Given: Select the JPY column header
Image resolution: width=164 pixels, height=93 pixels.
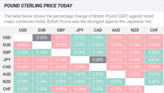Looking at the screenshot, I should coord(80,30).
